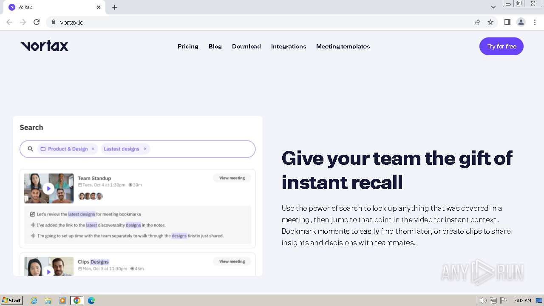
Task: Click the Vortax logo
Action: pyautogui.click(x=45, y=46)
